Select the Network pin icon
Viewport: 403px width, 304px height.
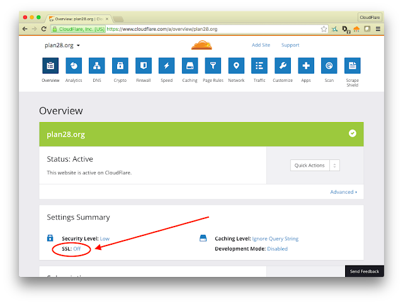pyautogui.click(x=236, y=65)
